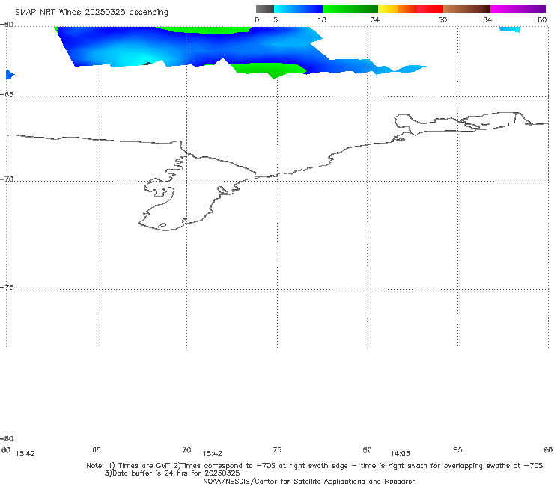
Task: Click the latitude label "-80"
Action: coord(7,438)
